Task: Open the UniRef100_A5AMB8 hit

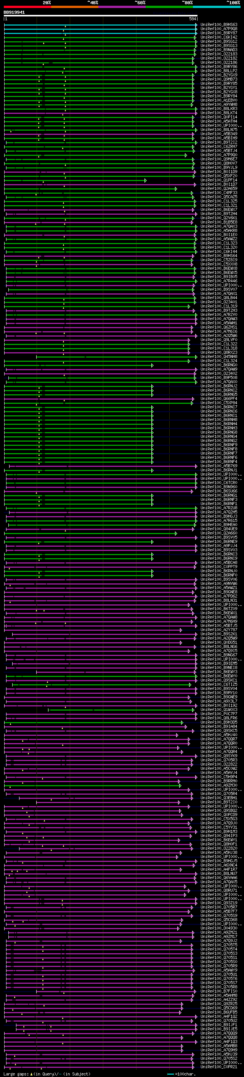Action: pyautogui.click(x=219, y=1046)
